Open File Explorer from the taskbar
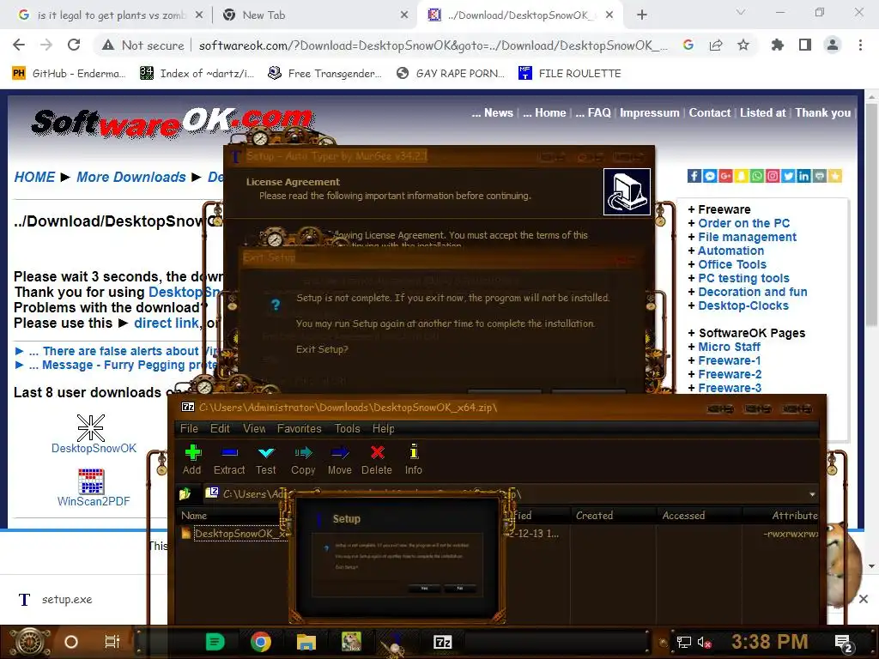This screenshot has width=879, height=659. click(x=306, y=642)
